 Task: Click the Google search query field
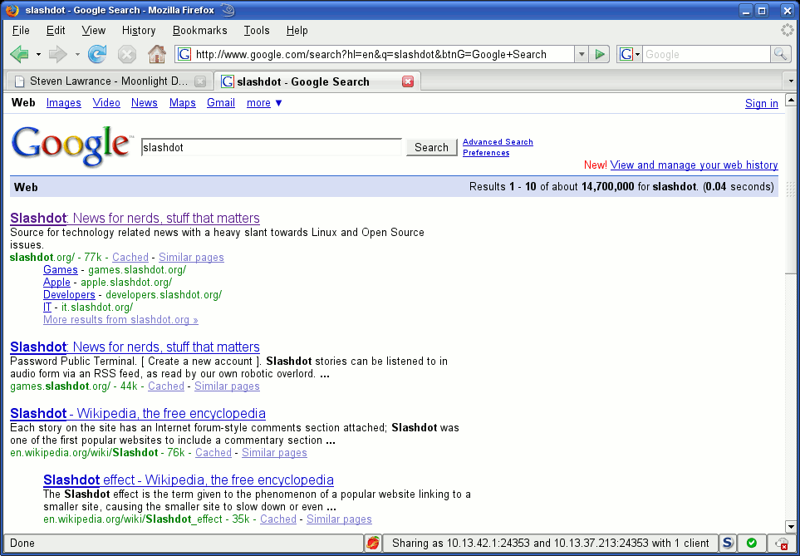tap(272, 148)
